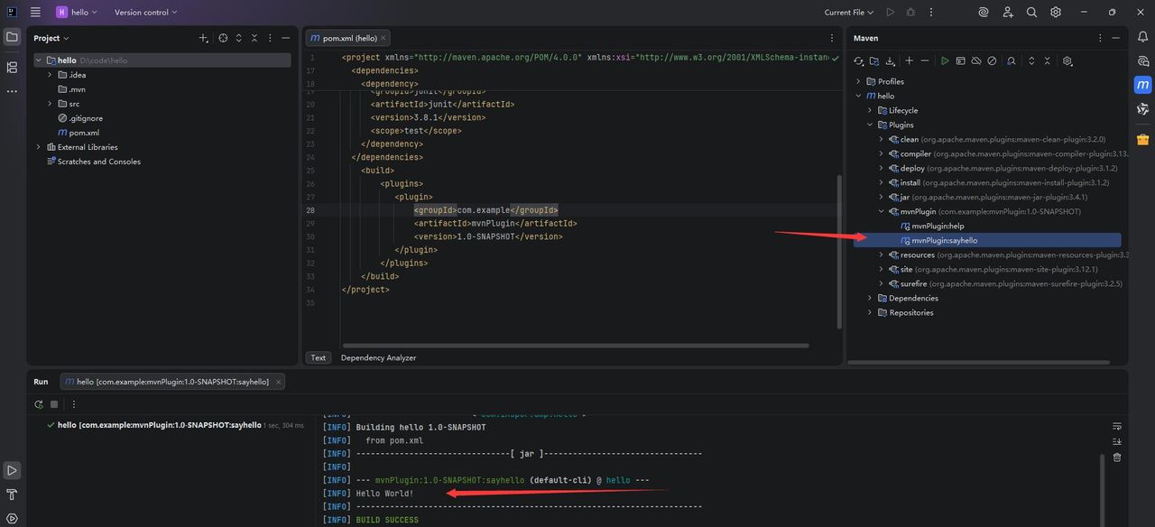1155x527 pixels.
Task: Open the Version control menu
Action: (145, 13)
